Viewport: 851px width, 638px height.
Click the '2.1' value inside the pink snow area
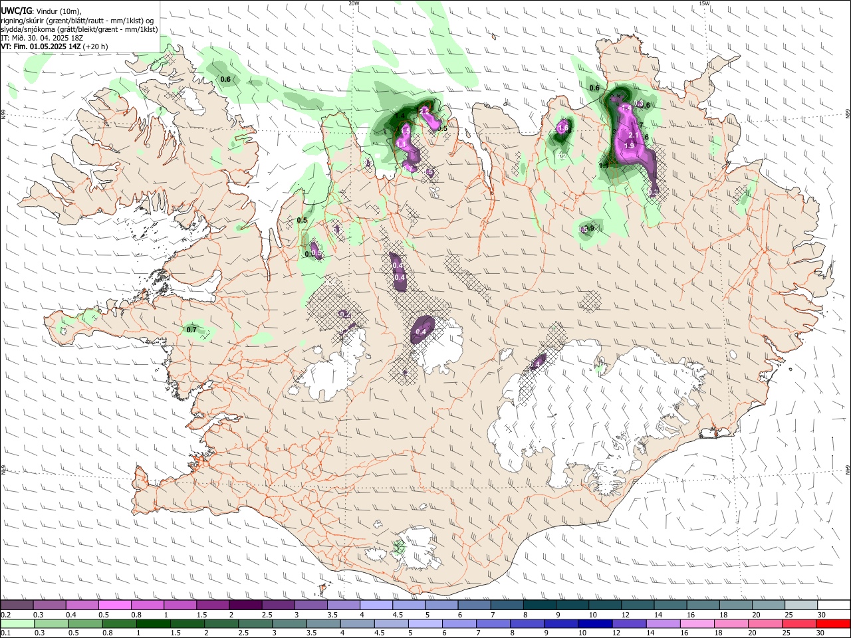point(634,136)
